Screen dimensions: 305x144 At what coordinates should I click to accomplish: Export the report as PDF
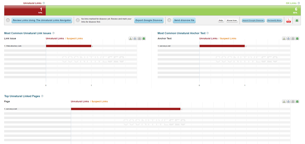[288, 20]
